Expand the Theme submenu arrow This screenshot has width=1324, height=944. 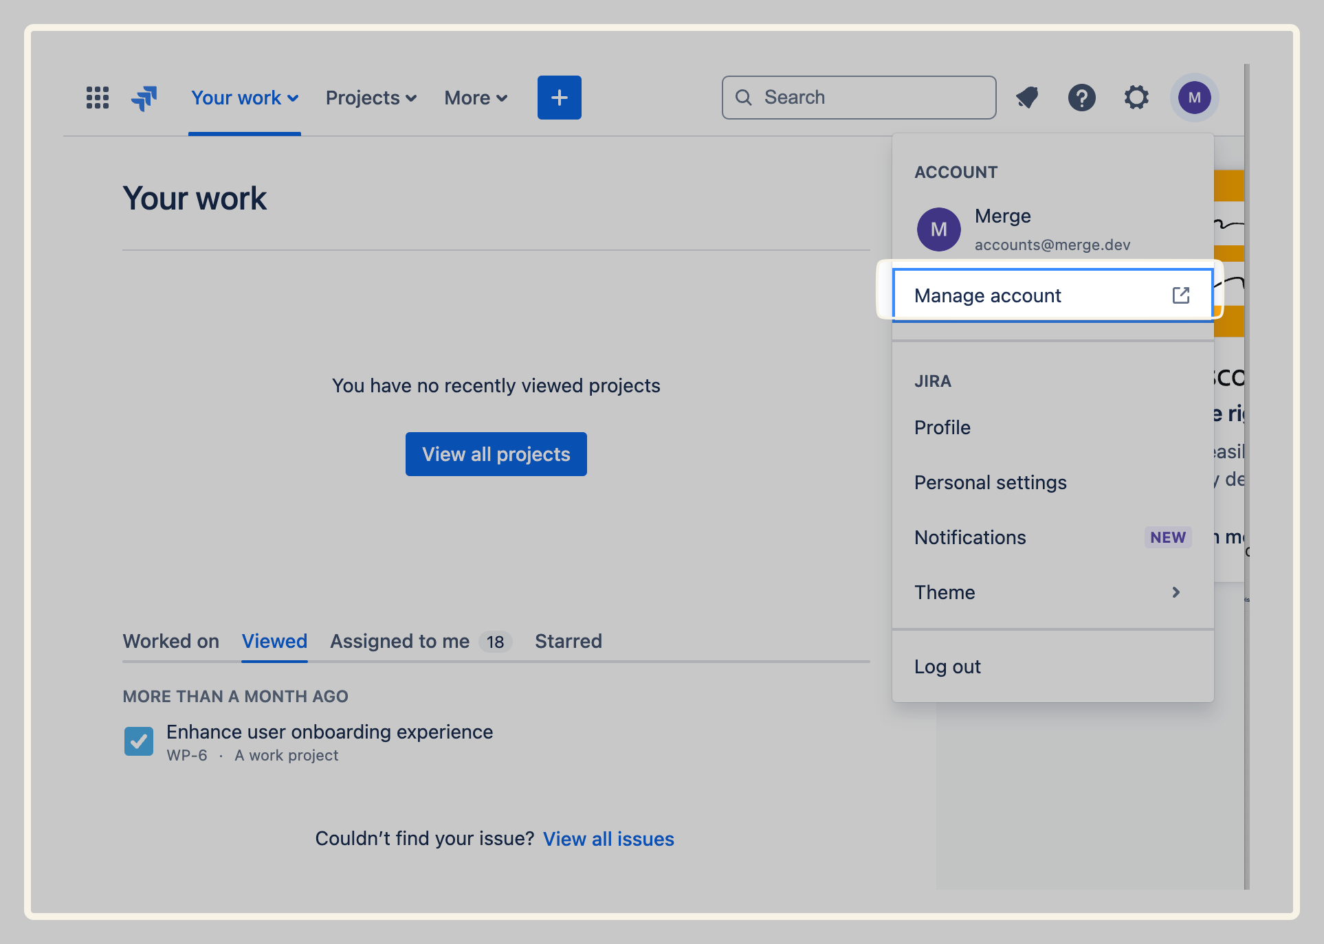point(1176,592)
